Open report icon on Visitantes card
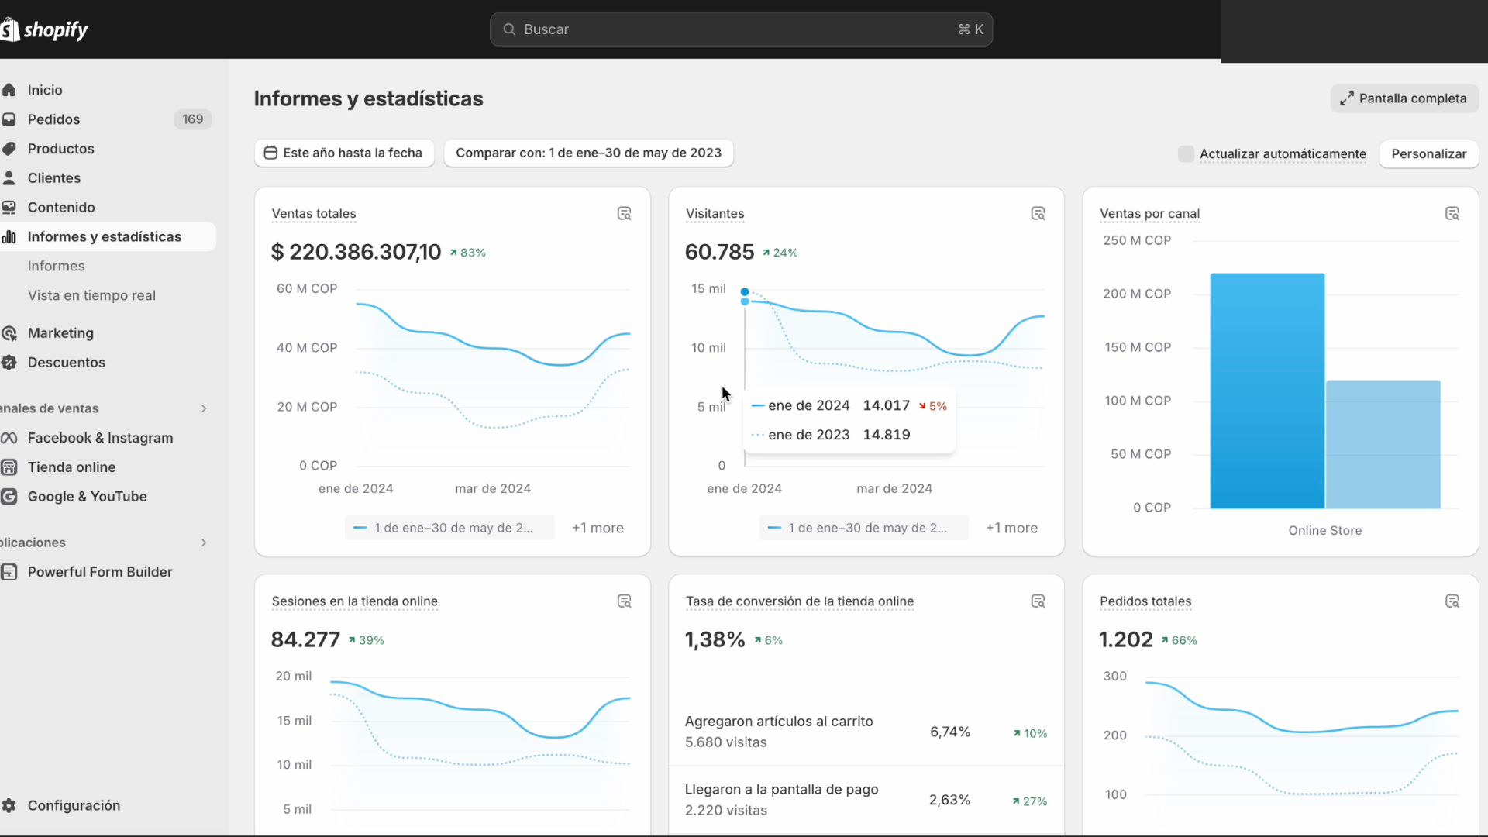Viewport: 1488px width, 837px height. pyautogui.click(x=1038, y=214)
